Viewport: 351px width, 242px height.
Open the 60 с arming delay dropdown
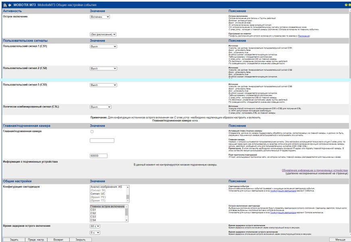[95, 226]
